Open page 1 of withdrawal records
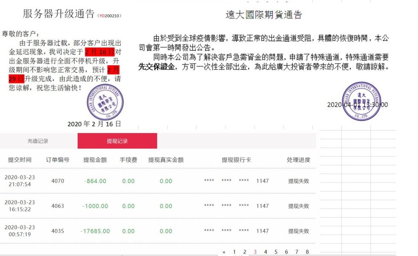The height and width of the screenshot is (256, 418). (234, 252)
